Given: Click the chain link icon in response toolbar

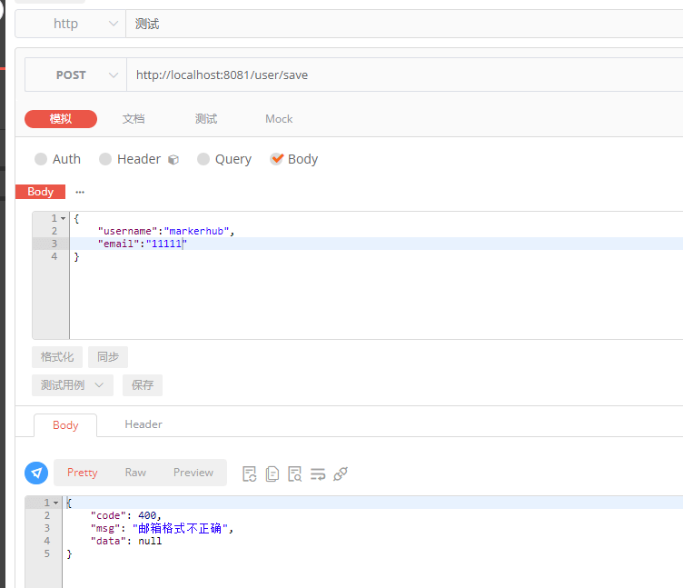Looking at the screenshot, I should [x=341, y=473].
